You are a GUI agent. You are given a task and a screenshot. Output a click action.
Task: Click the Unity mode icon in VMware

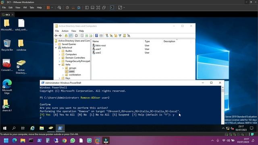(x=104, y=8)
